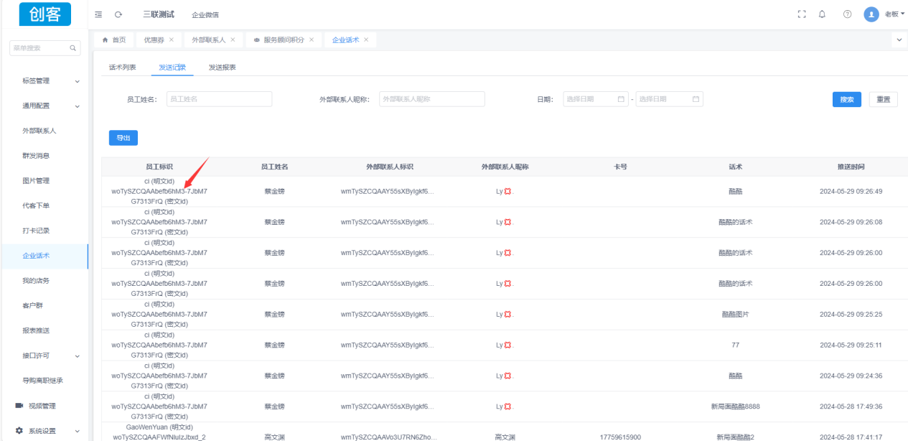Click the sidebar collapse icon in header
This screenshot has width=908, height=441.
98,14
